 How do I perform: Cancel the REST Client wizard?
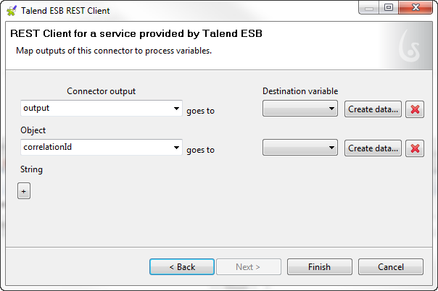[391, 267]
